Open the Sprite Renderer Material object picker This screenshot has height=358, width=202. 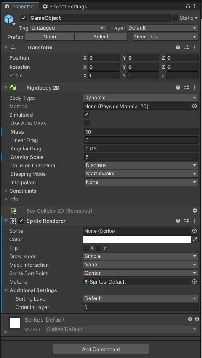pyautogui.click(x=194, y=281)
